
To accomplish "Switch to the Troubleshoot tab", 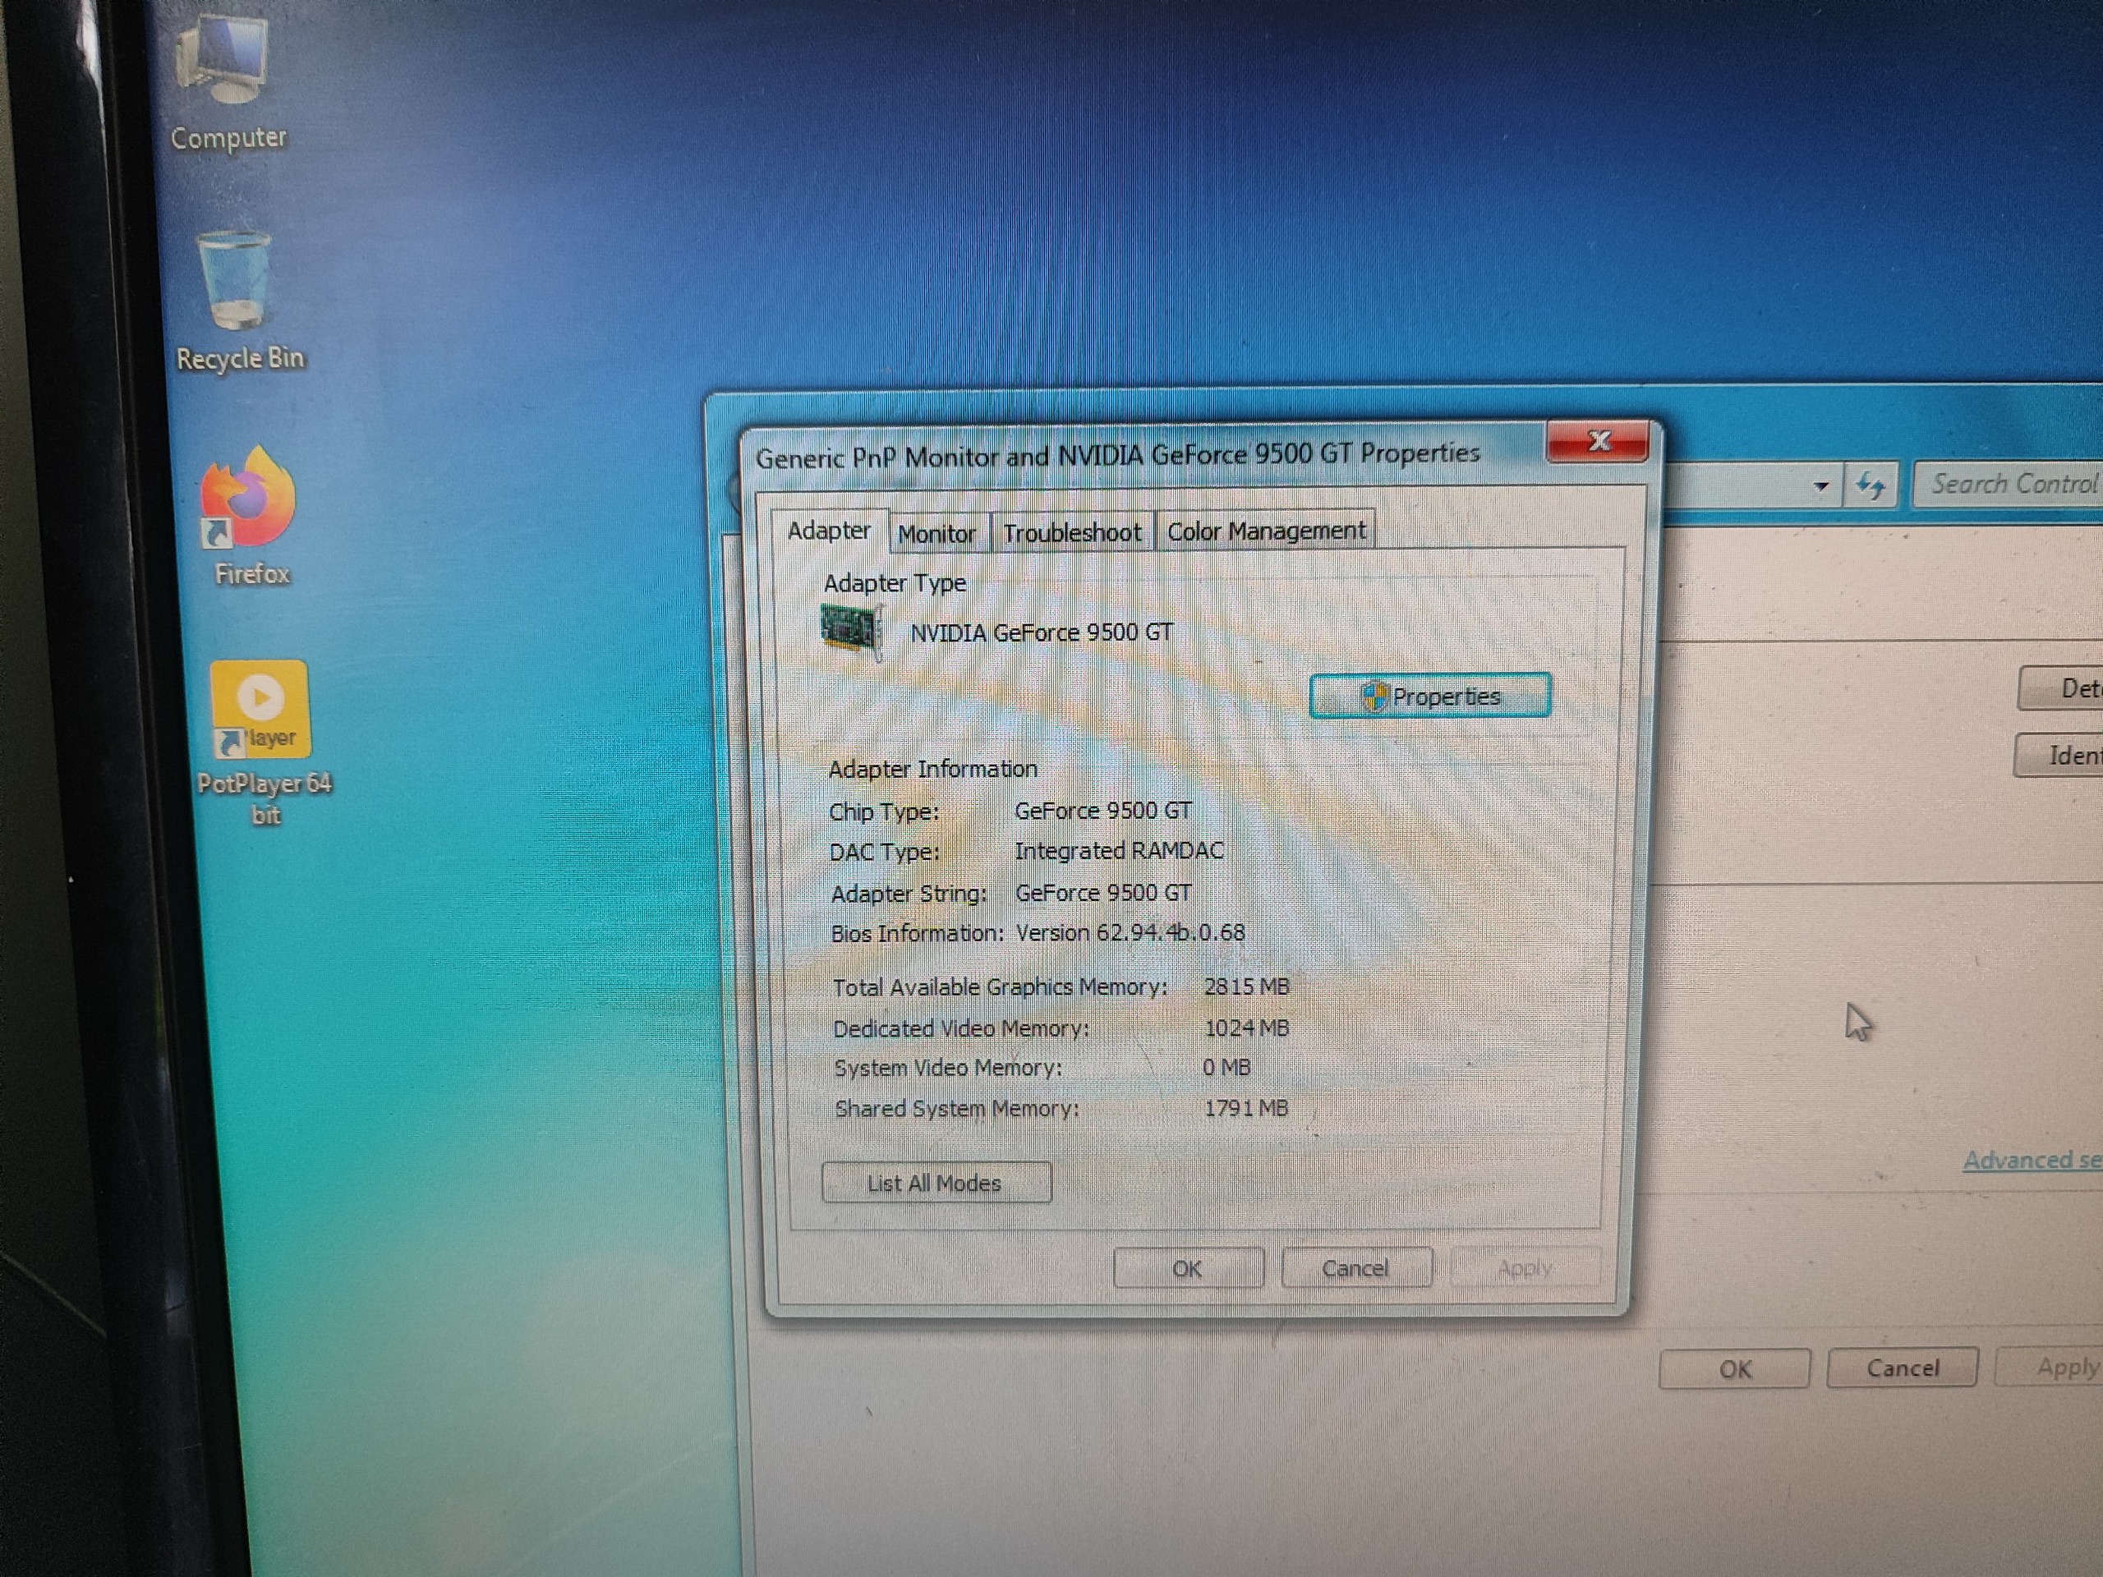I will [1071, 533].
